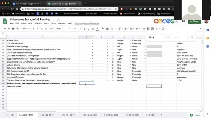
Task: Apply bold formatting
Action: coord(85,29)
